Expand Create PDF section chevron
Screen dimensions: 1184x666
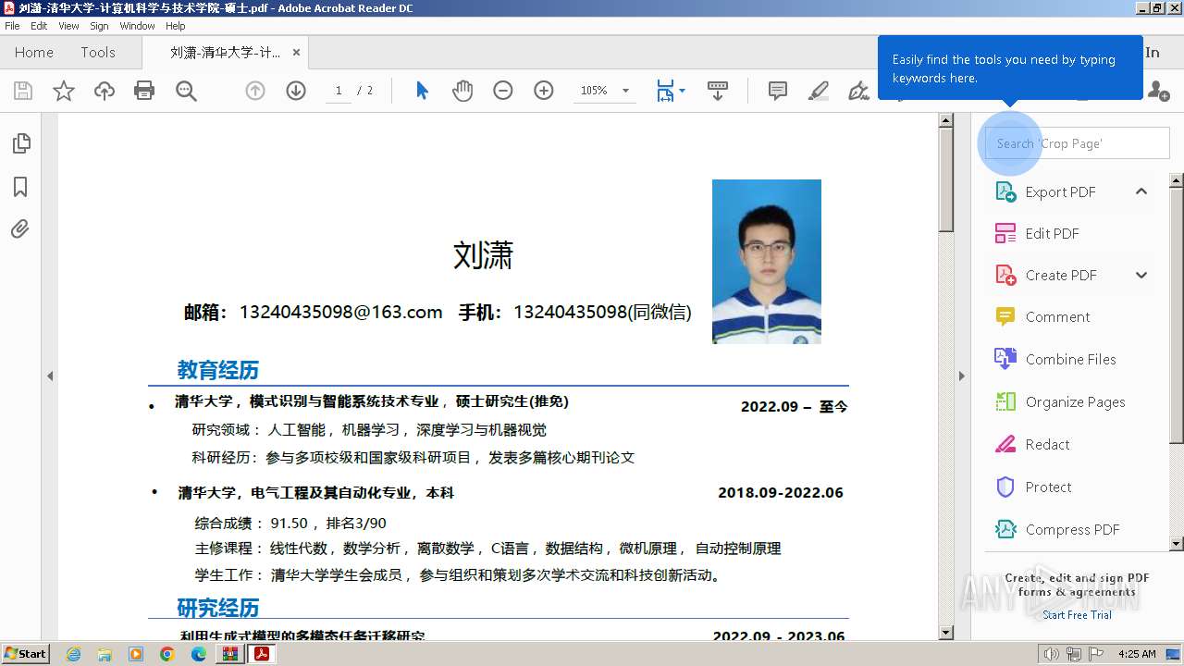coord(1141,275)
